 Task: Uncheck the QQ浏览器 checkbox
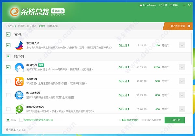click(8, 67)
